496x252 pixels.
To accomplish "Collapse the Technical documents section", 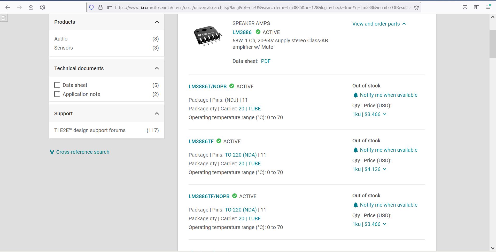I will [x=157, y=68].
